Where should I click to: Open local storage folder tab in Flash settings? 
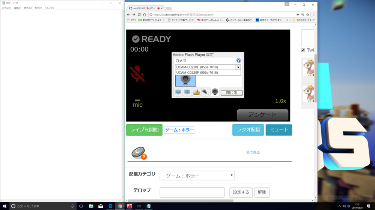tap(196, 92)
